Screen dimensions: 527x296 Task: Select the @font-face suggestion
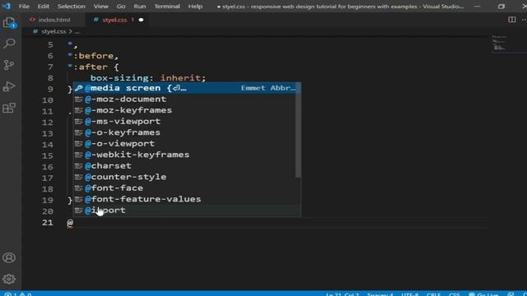pyautogui.click(x=184, y=188)
